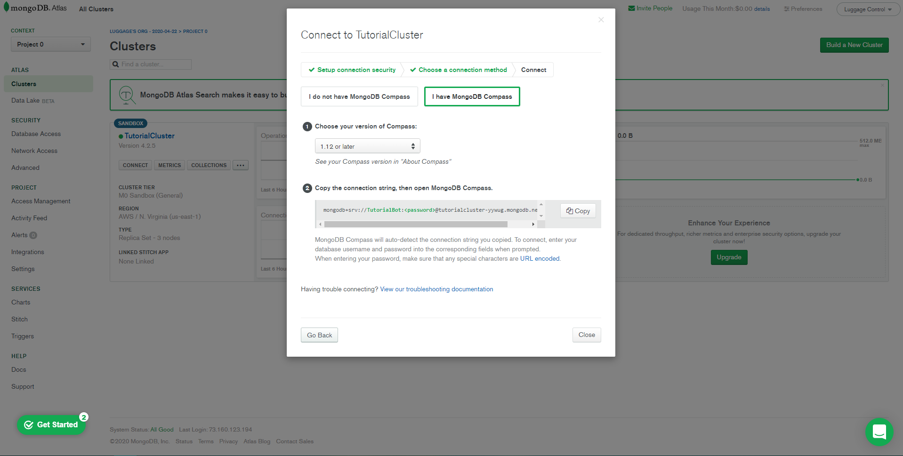Open the Terms footer link

click(x=206, y=441)
